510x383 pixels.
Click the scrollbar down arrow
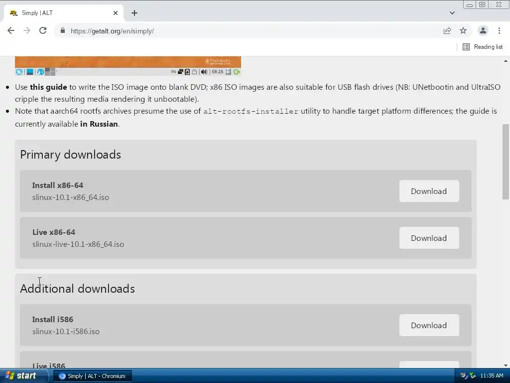[x=506, y=366]
